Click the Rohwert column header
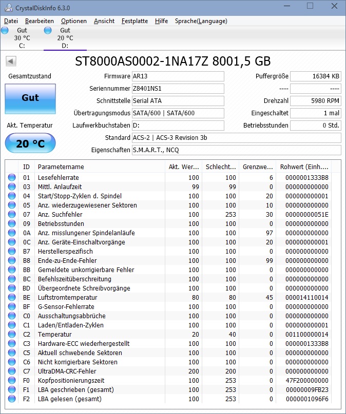Screen dimensions: 346x414 coord(304,167)
